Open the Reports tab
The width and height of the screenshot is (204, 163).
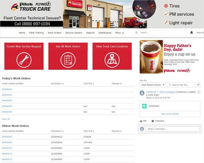[91, 33]
